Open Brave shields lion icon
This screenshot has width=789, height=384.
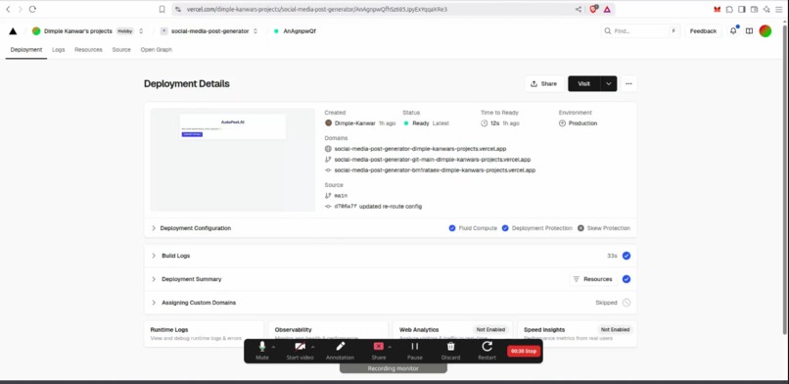(594, 9)
